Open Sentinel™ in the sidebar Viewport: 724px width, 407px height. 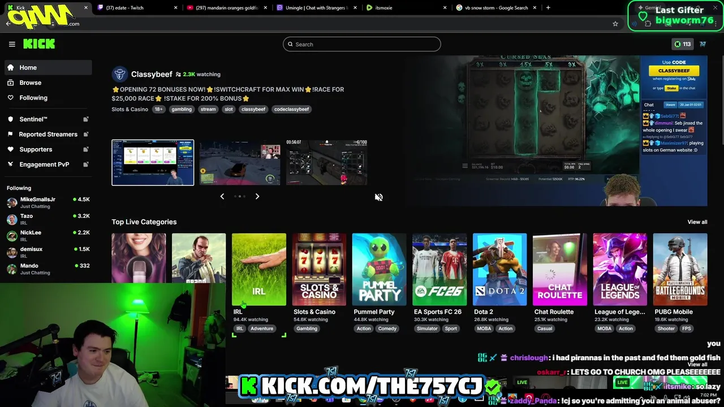pos(48,119)
